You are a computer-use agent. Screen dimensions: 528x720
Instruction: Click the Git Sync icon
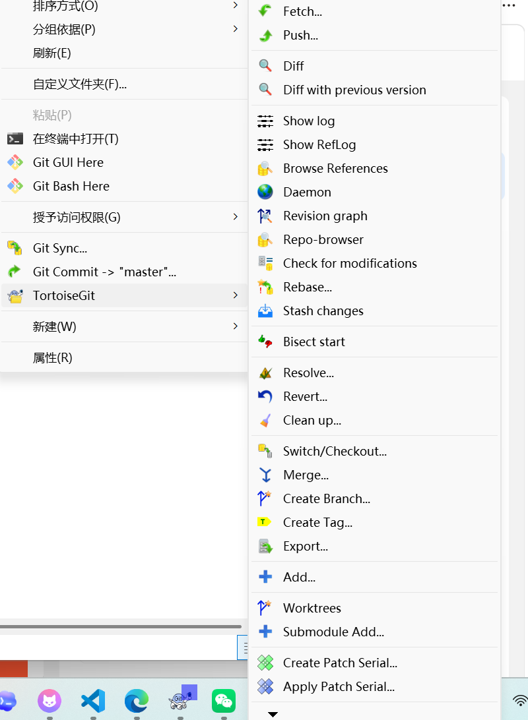tap(15, 248)
